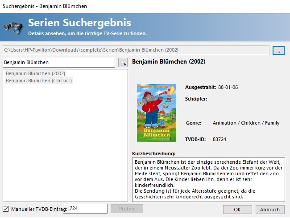290x218 pixels.
Task: Click the magnifier search icon button
Action: 123,63
